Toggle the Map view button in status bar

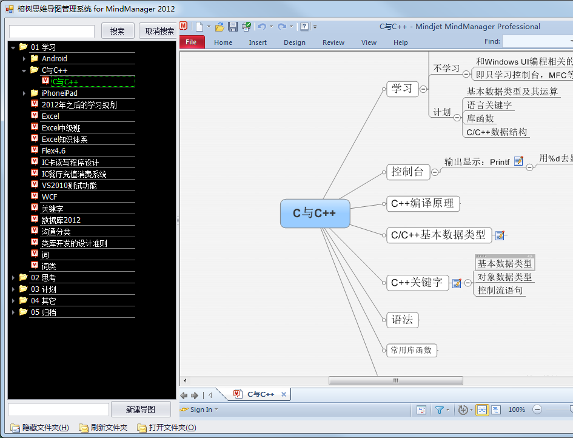[481, 410]
